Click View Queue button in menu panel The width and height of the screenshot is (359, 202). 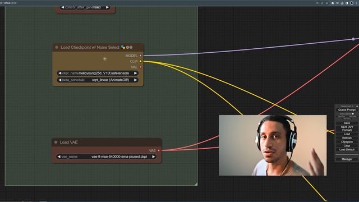coord(352,116)
